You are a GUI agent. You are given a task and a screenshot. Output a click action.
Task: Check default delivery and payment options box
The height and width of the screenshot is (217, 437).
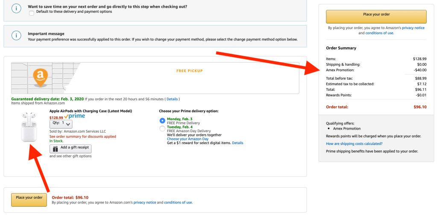point(32,13)
